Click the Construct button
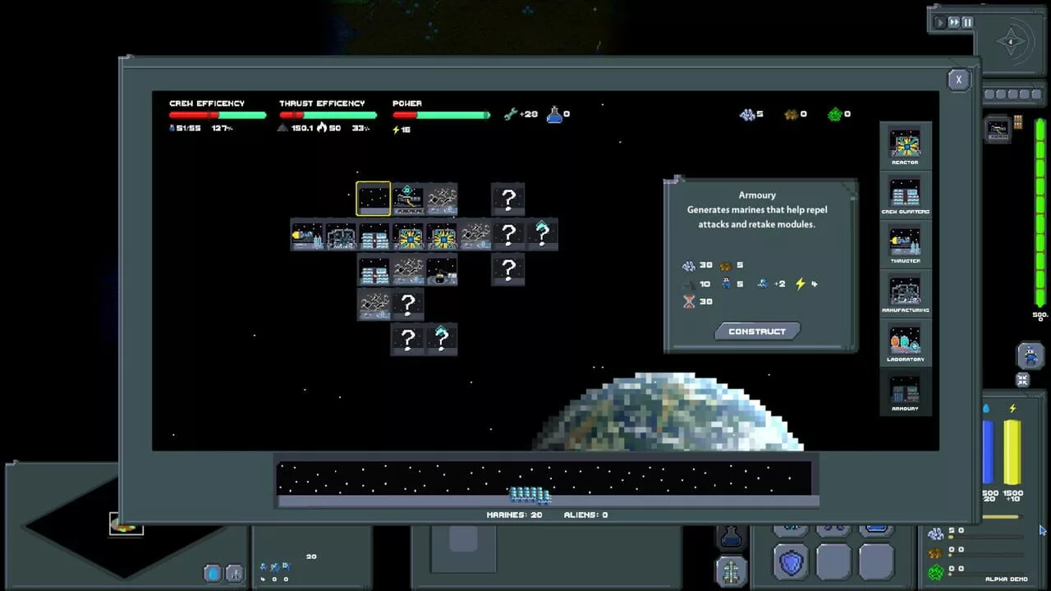The width and height of the screenshot is (1051, 591). pyautogui.click(x=757, y=332)
